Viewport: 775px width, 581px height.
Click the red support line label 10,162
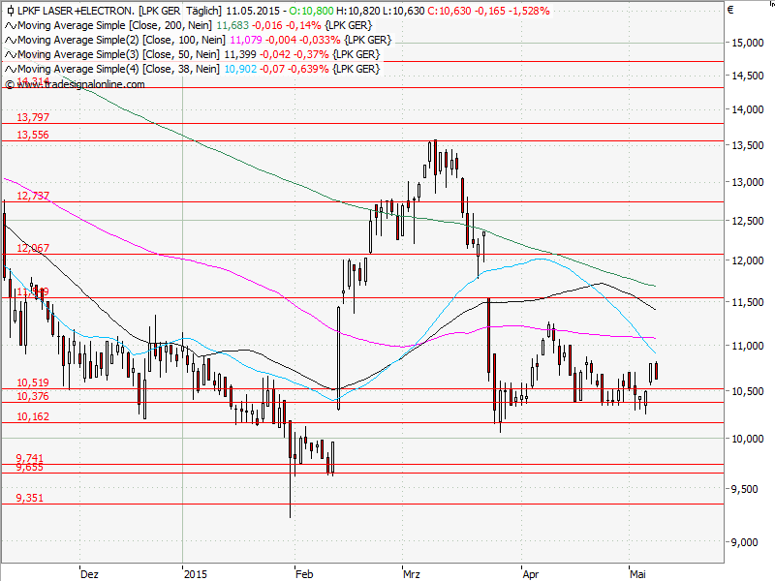pyautogui.click(x=32, y=417)
